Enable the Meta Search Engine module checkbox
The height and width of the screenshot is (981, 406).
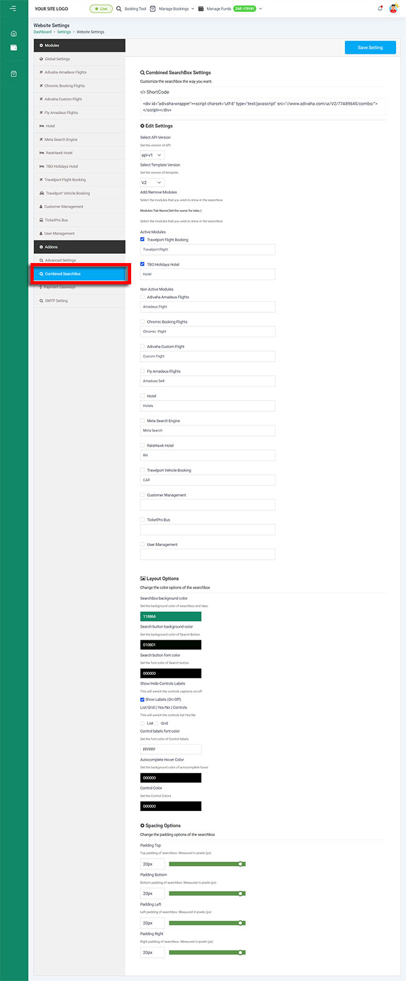click(142, 421)
